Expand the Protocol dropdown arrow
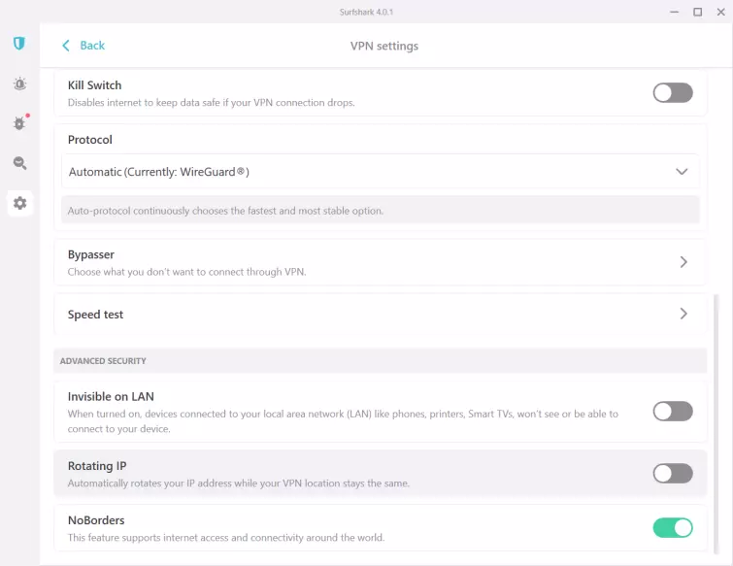Image resolution: width=733 pixels, height=566 pixels. click(x=683, y=172)
